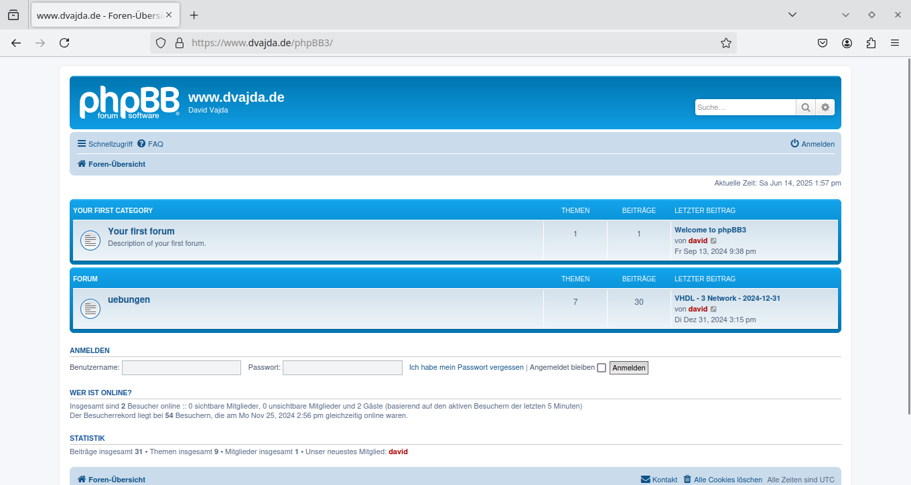
Task: Select the www.dvajda.de browser tab
Action: tap(99, 15)
